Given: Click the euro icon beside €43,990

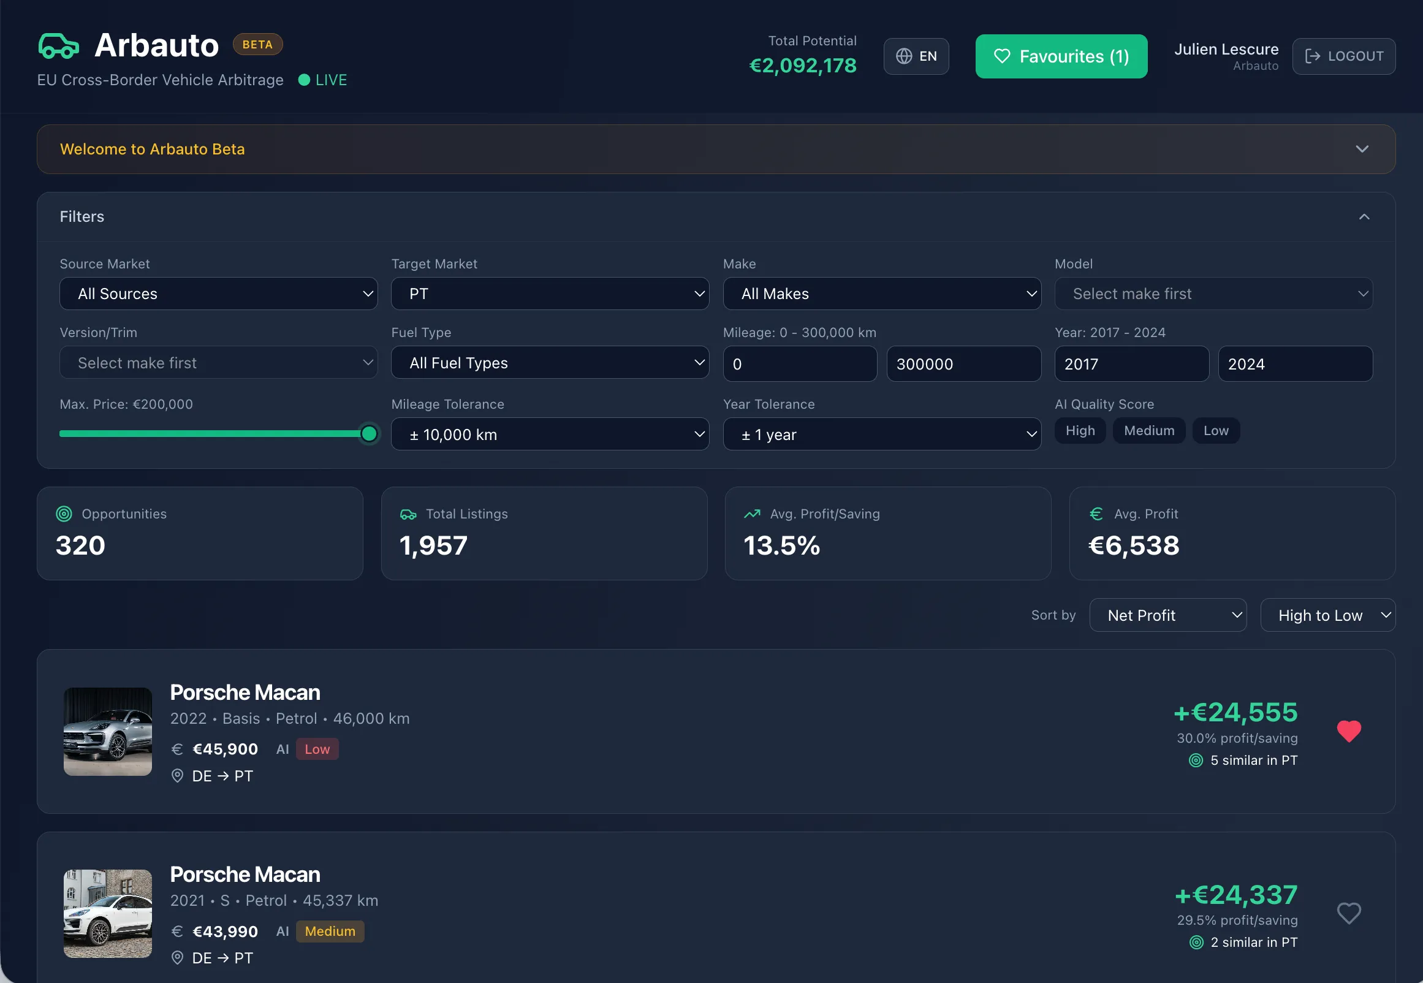Looking at the screenshot, I should pyautogui.click(x=176, y=931).
